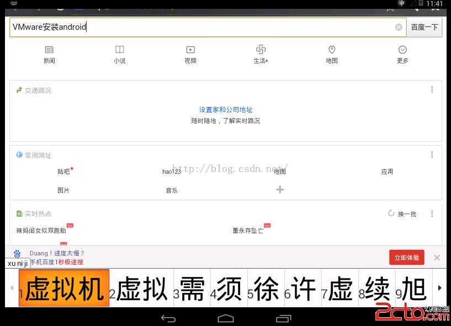The width and height of the screenshot is (451, 326).
Task: Tap Android back navigation button
Action: (x=168, y=318)
